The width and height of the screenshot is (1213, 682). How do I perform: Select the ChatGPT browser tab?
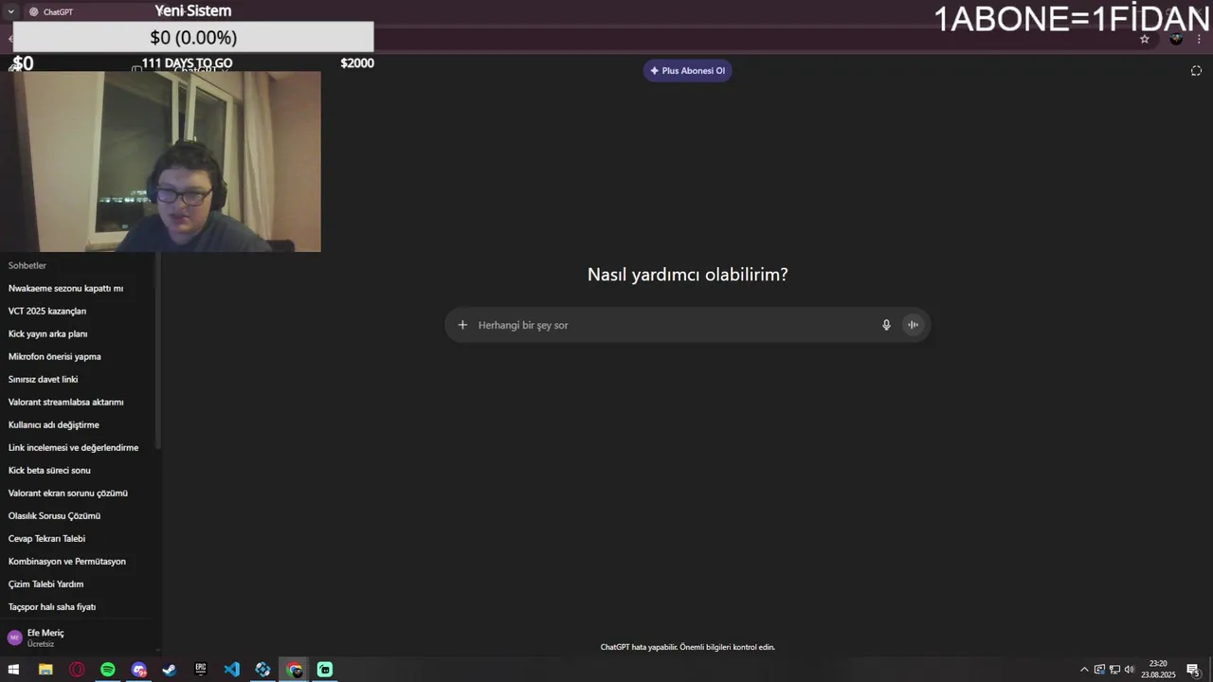click(x=85, y=11)
